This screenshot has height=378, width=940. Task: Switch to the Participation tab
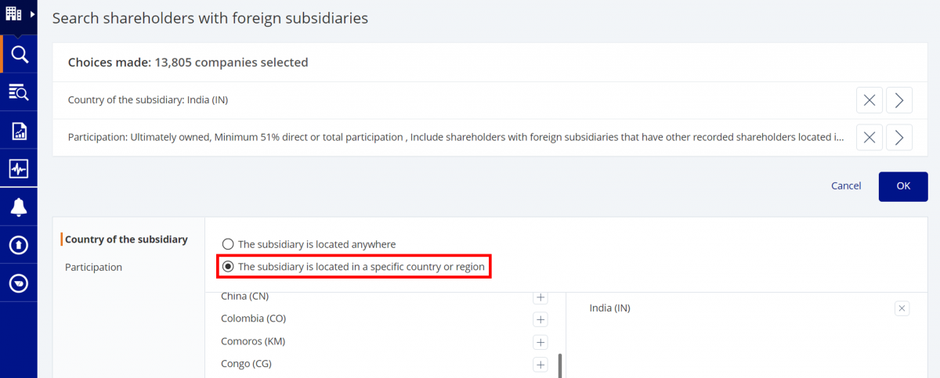[x=93, y=267]
